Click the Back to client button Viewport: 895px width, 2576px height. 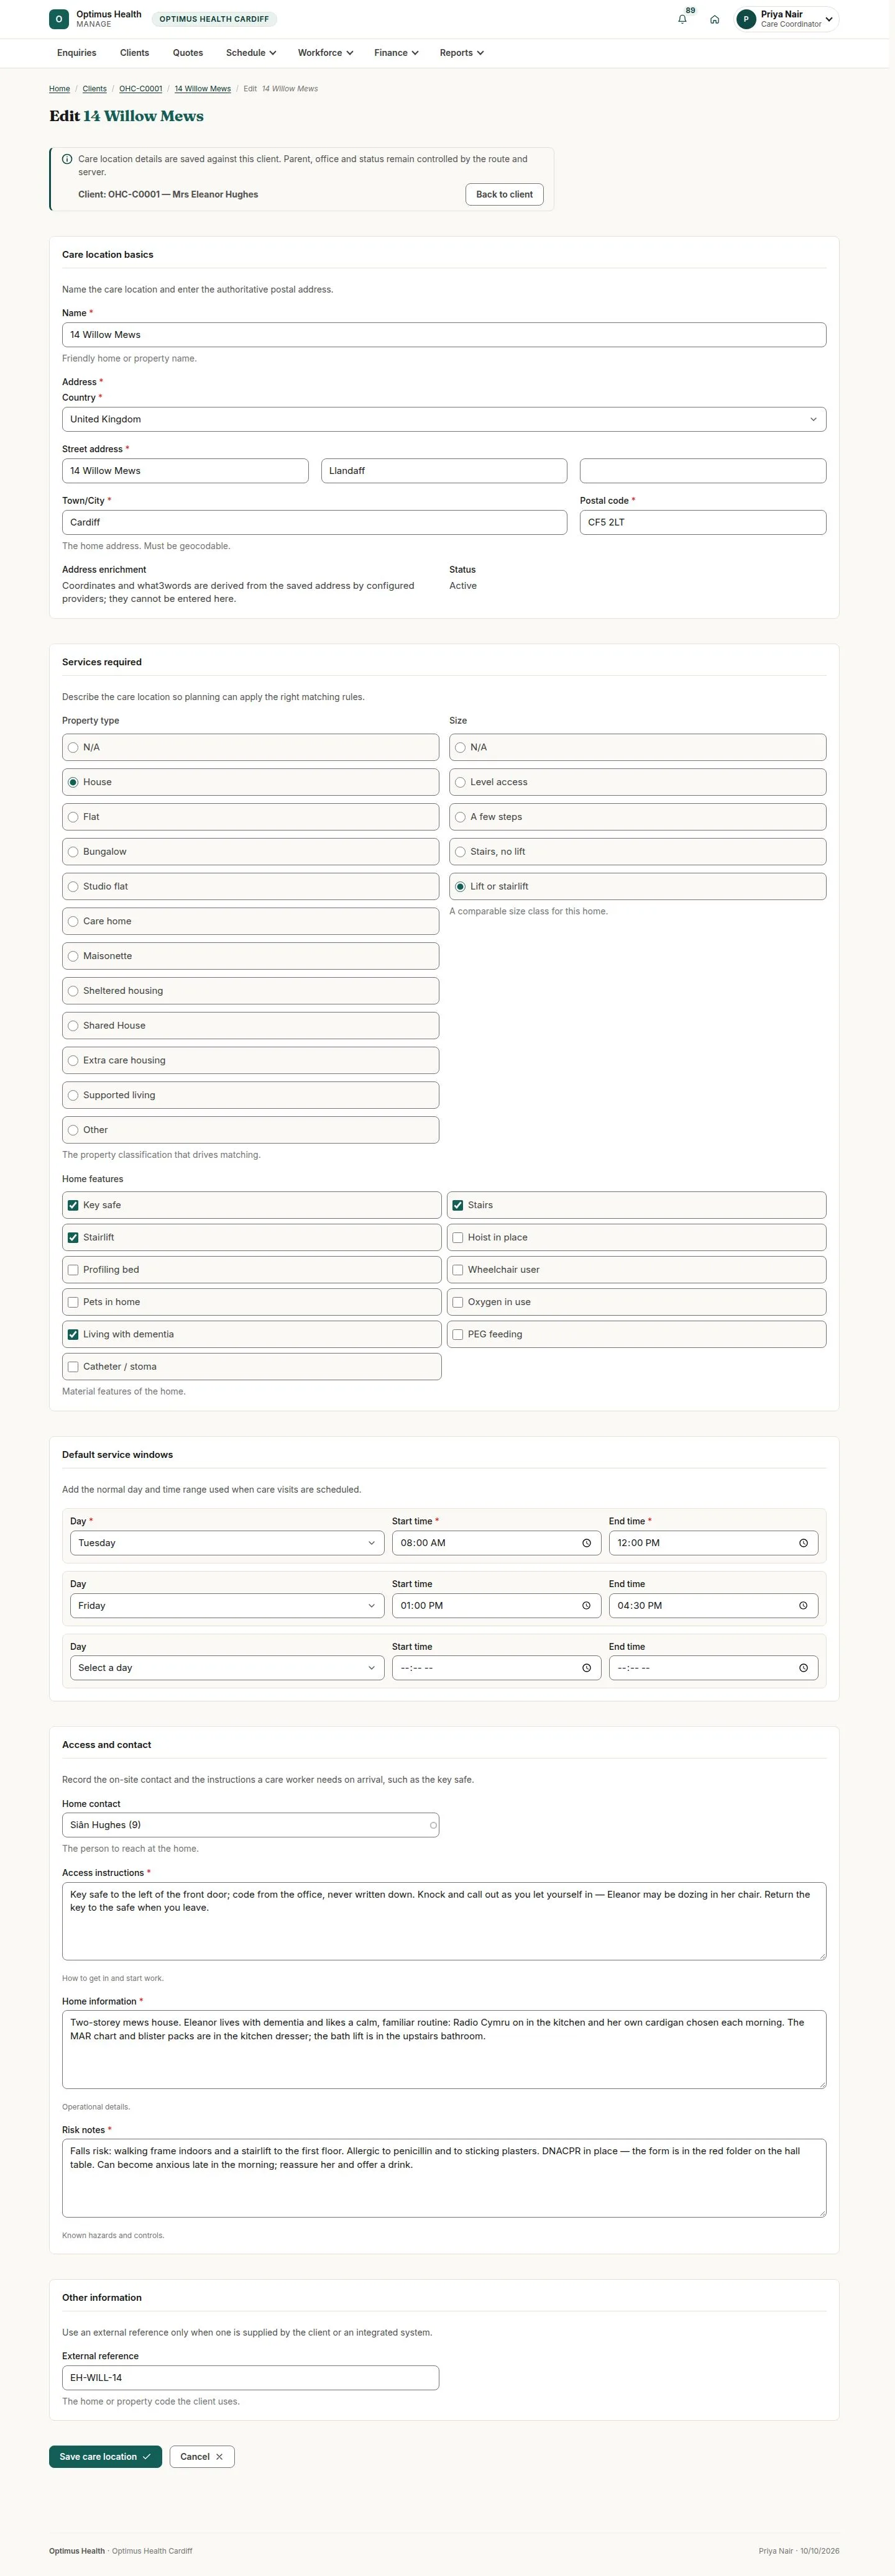[x=505, y=194]
